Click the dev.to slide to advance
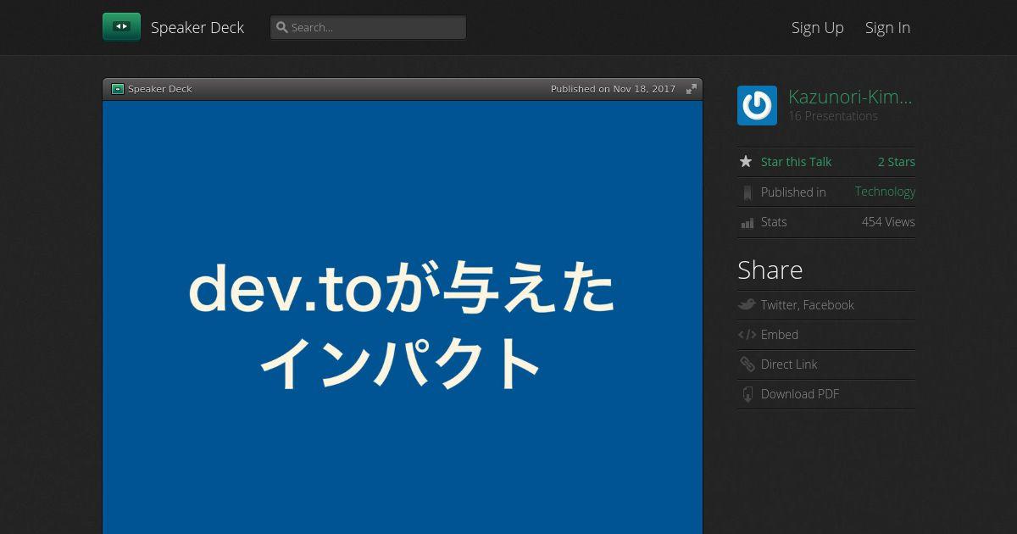The height and width of the screenshot is (534, 1017). click(x=403, y=318)
